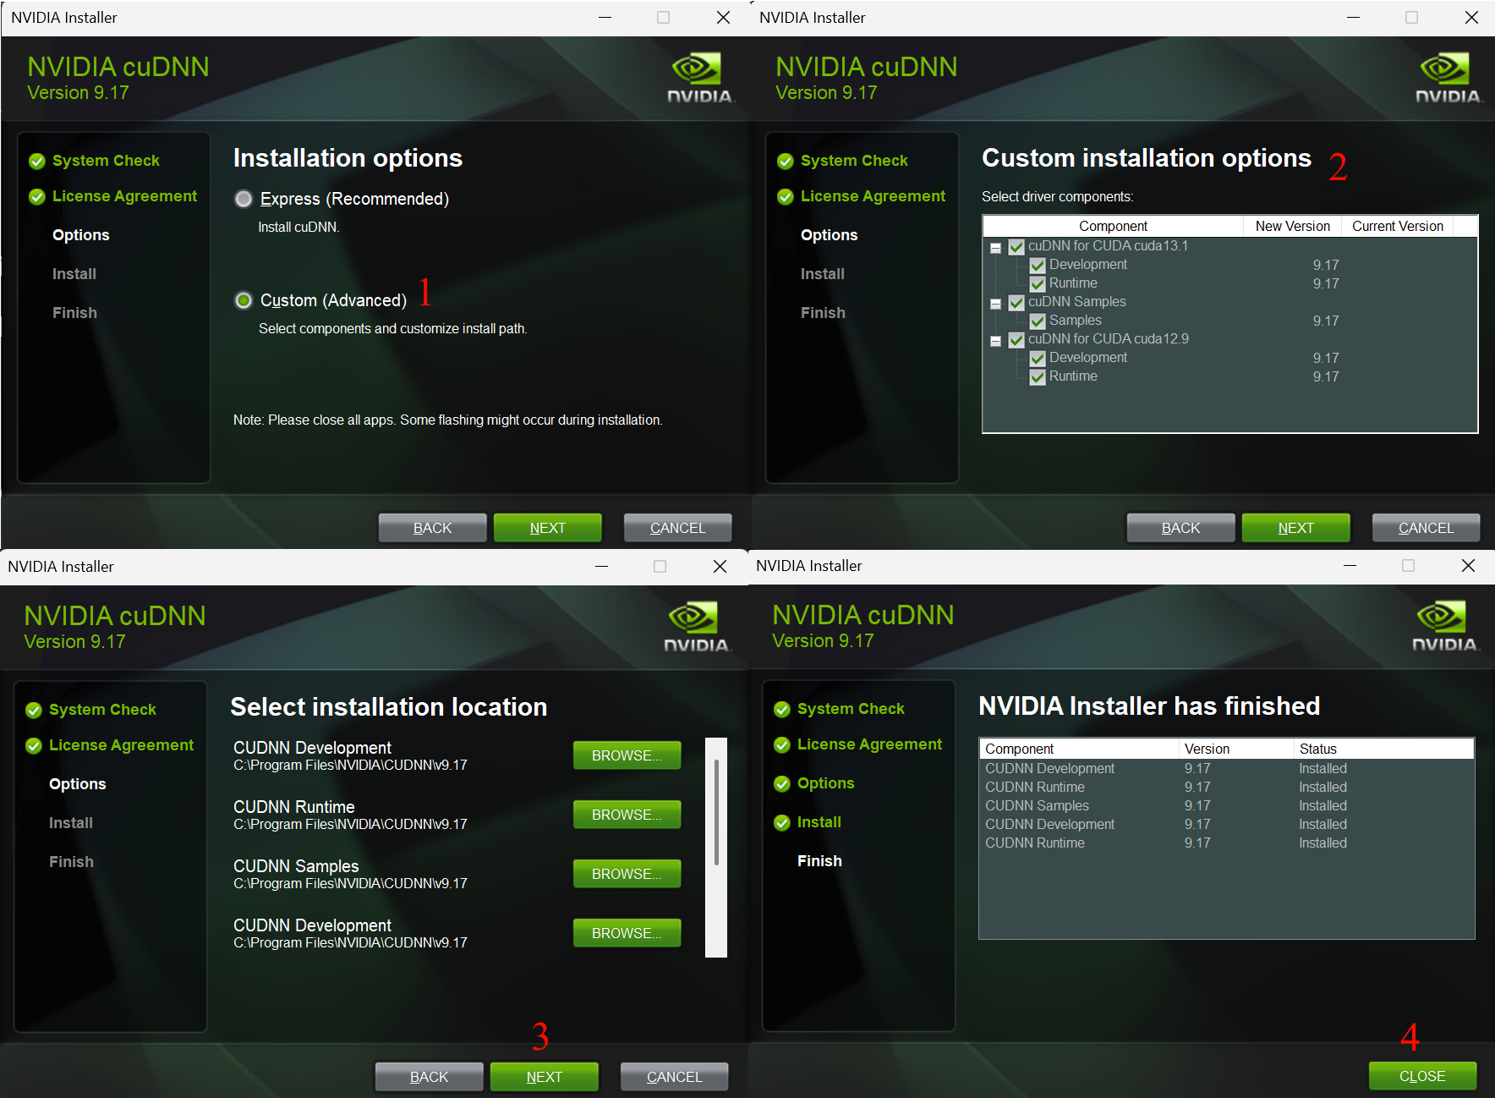Click NEXT in Custom installation options window
This screenshot has width=1495, height=1098.
click(x=1295, y=528)
